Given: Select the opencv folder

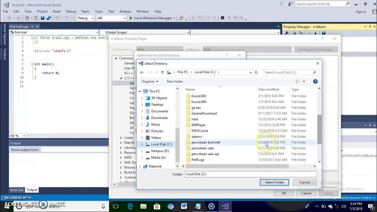Looking at the screenshot, I should tap(197, 137).
